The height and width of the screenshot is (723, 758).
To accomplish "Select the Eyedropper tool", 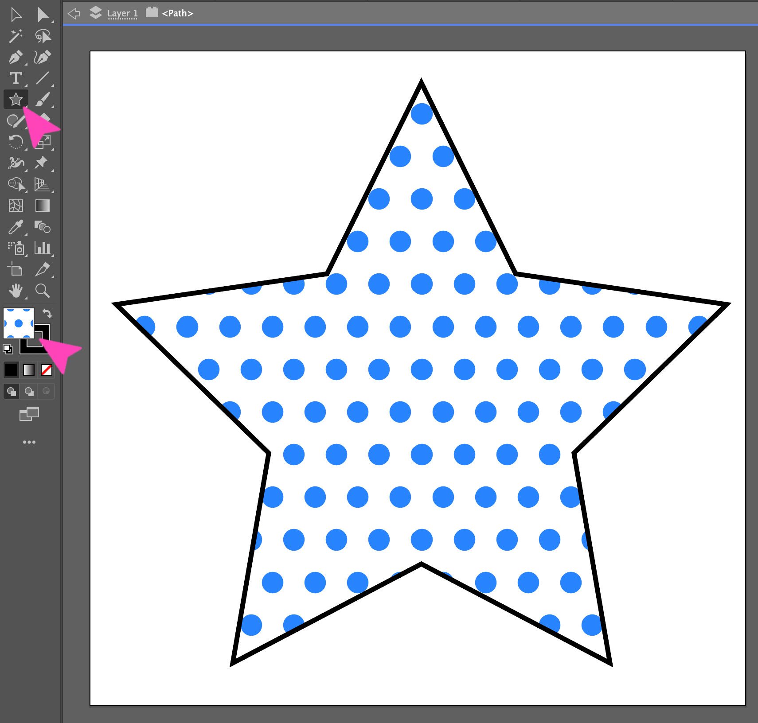I will (x=16, y=227).
